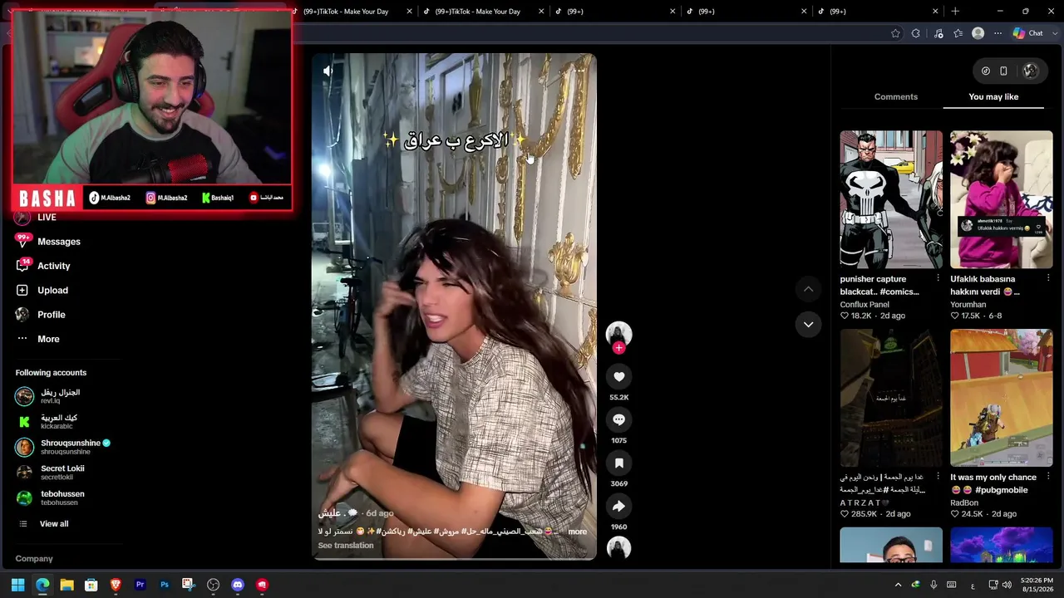Image resolution: width=1064 pixels, height=598 pixels.
Task: Open a new browser tab
Action: 955,12
